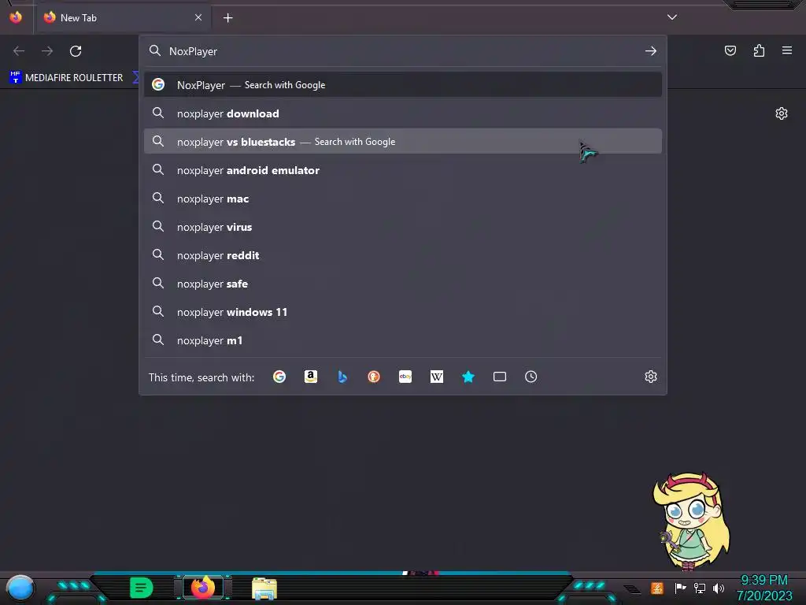Open the Firefox application menu
Image resolution: width=806 pixels, height=605 pixels.
[787, 50]
